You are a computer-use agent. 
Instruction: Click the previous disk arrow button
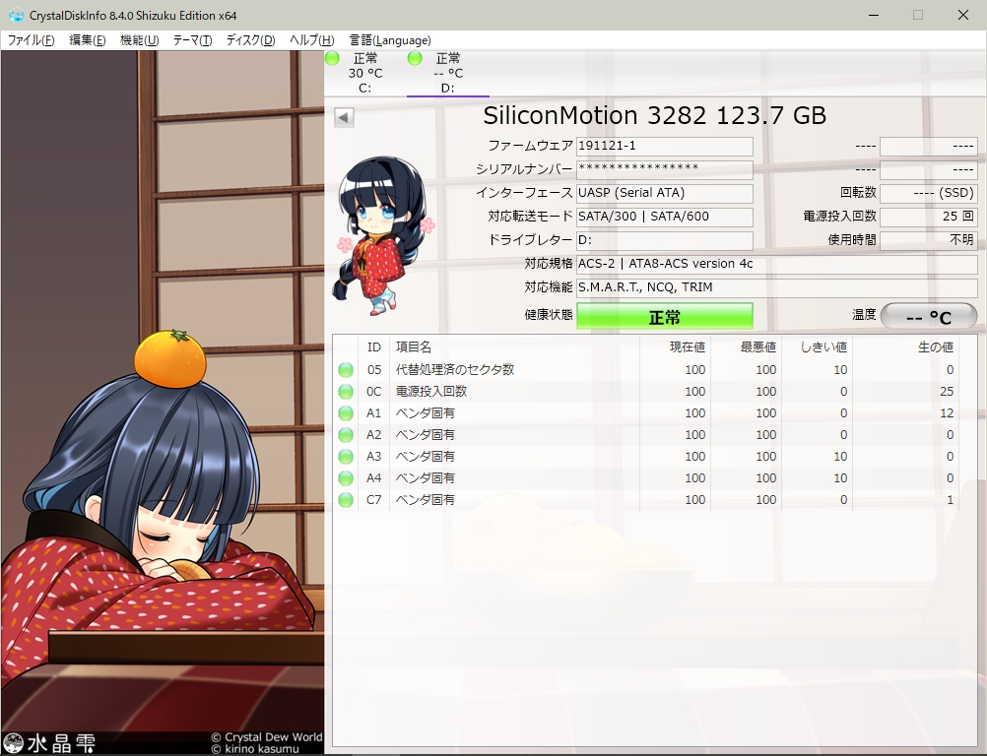344,117
